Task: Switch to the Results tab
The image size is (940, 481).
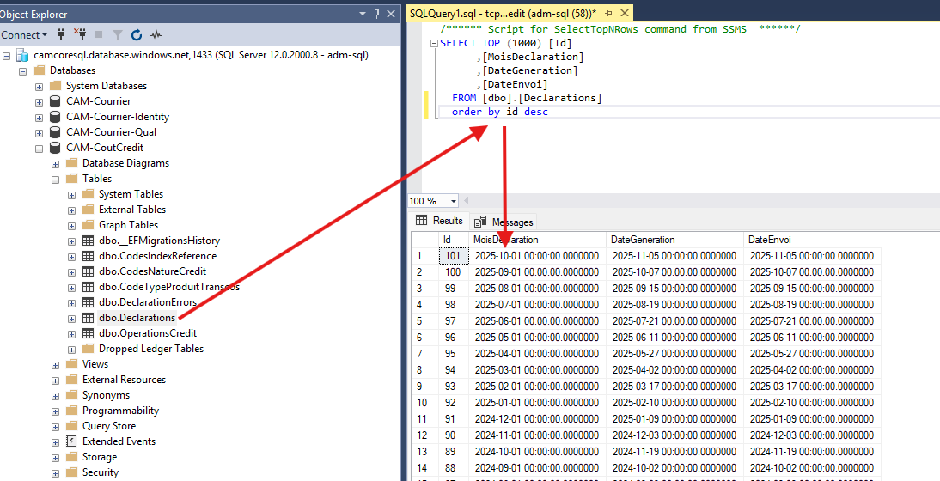Action: click(439, 221)
